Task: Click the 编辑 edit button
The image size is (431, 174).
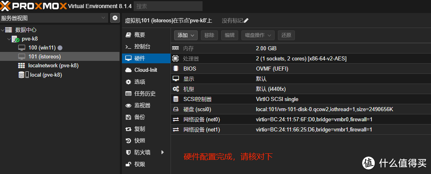Action: point(230,35)
